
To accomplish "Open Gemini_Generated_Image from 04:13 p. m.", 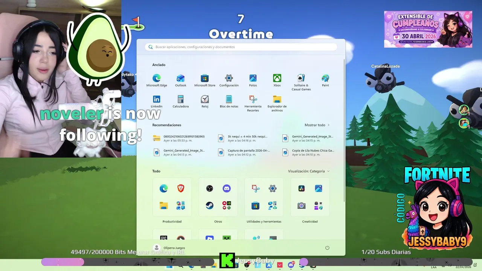I will click(179, 152).
